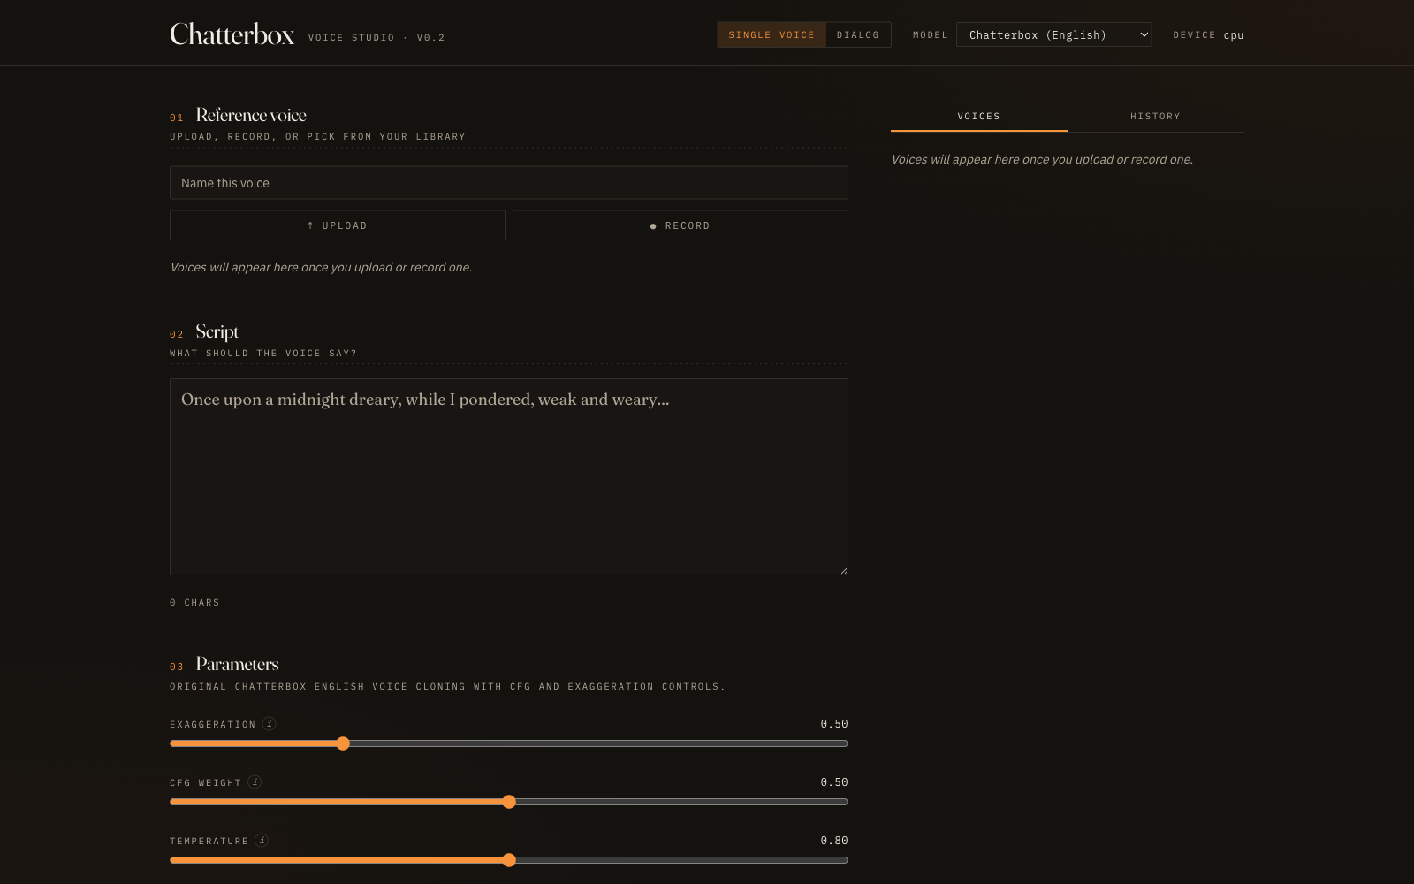Click the Script section heading
This screenshot has width=1414, height=884.
tap(217, 331)
